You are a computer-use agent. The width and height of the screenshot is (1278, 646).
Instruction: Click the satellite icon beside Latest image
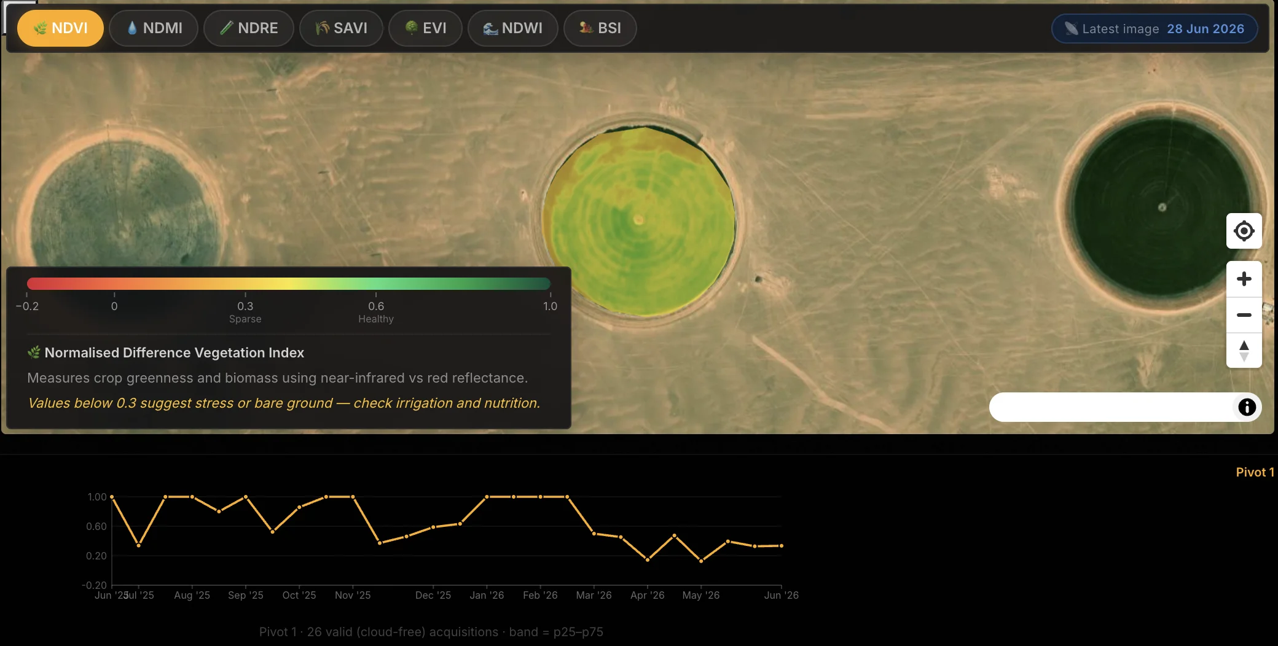click(1071, 29)
